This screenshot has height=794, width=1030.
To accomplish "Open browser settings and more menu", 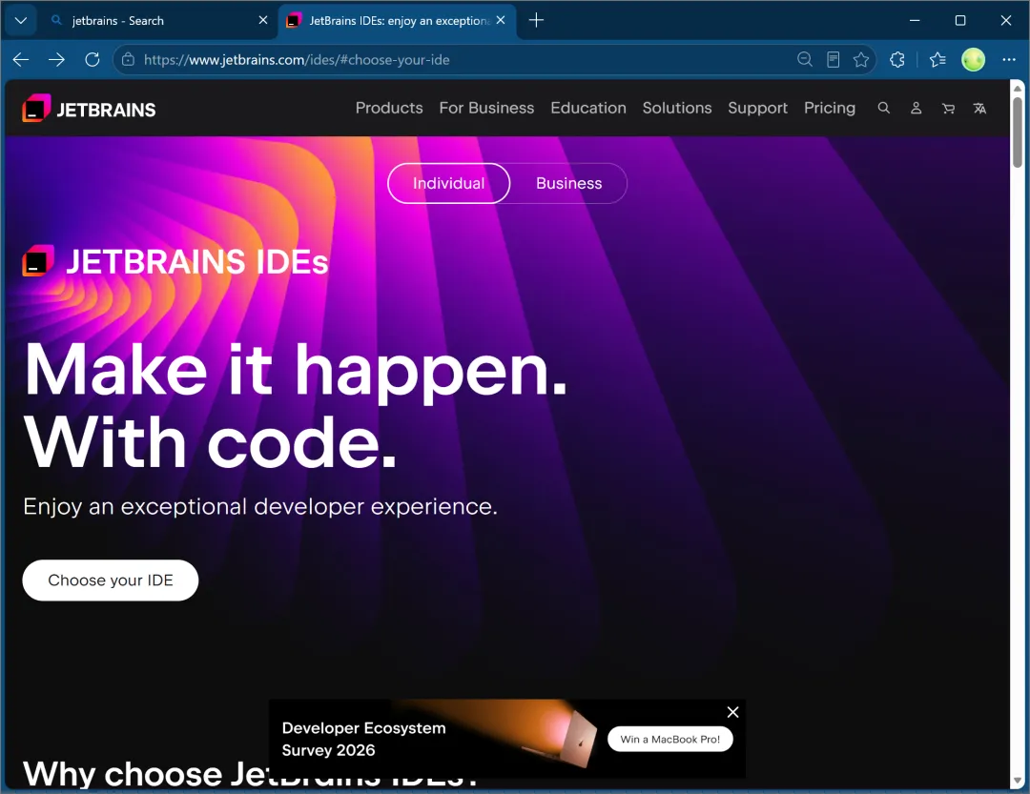I will (1009, 60).
